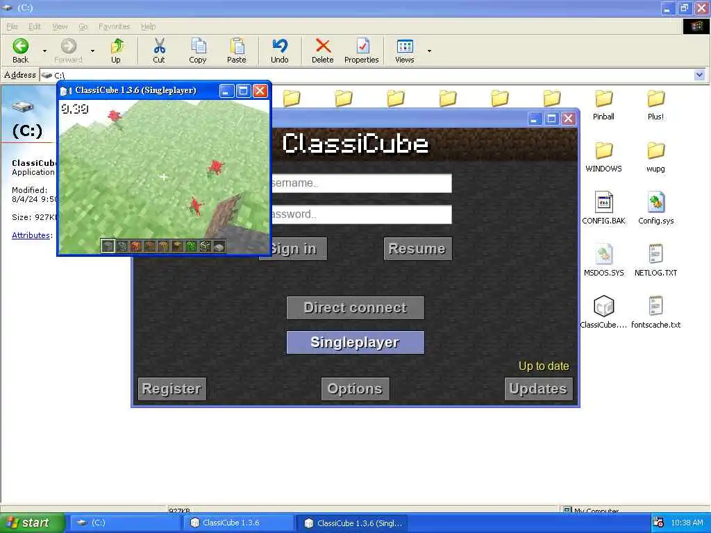Open the launcher Options
The image size is (711, 533).
(x=355, y=389)
